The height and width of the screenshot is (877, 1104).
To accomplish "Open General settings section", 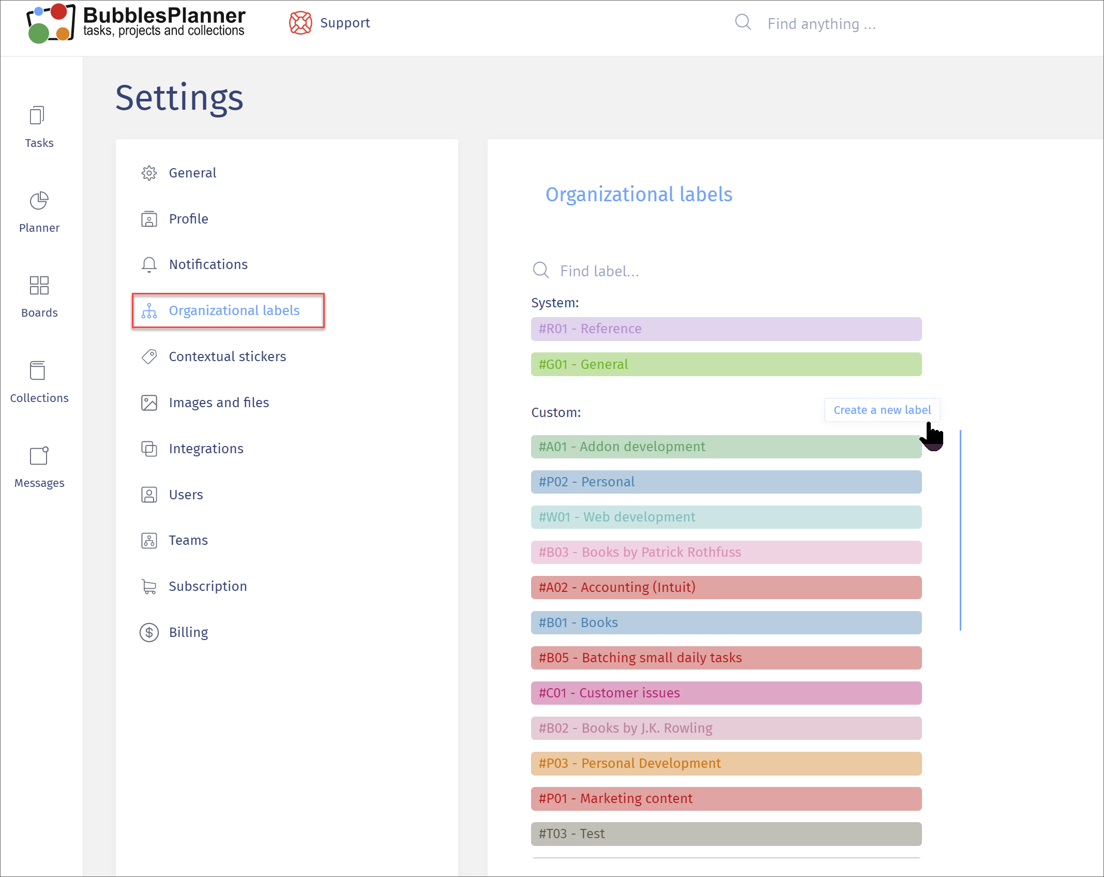I will pos(192,173).
